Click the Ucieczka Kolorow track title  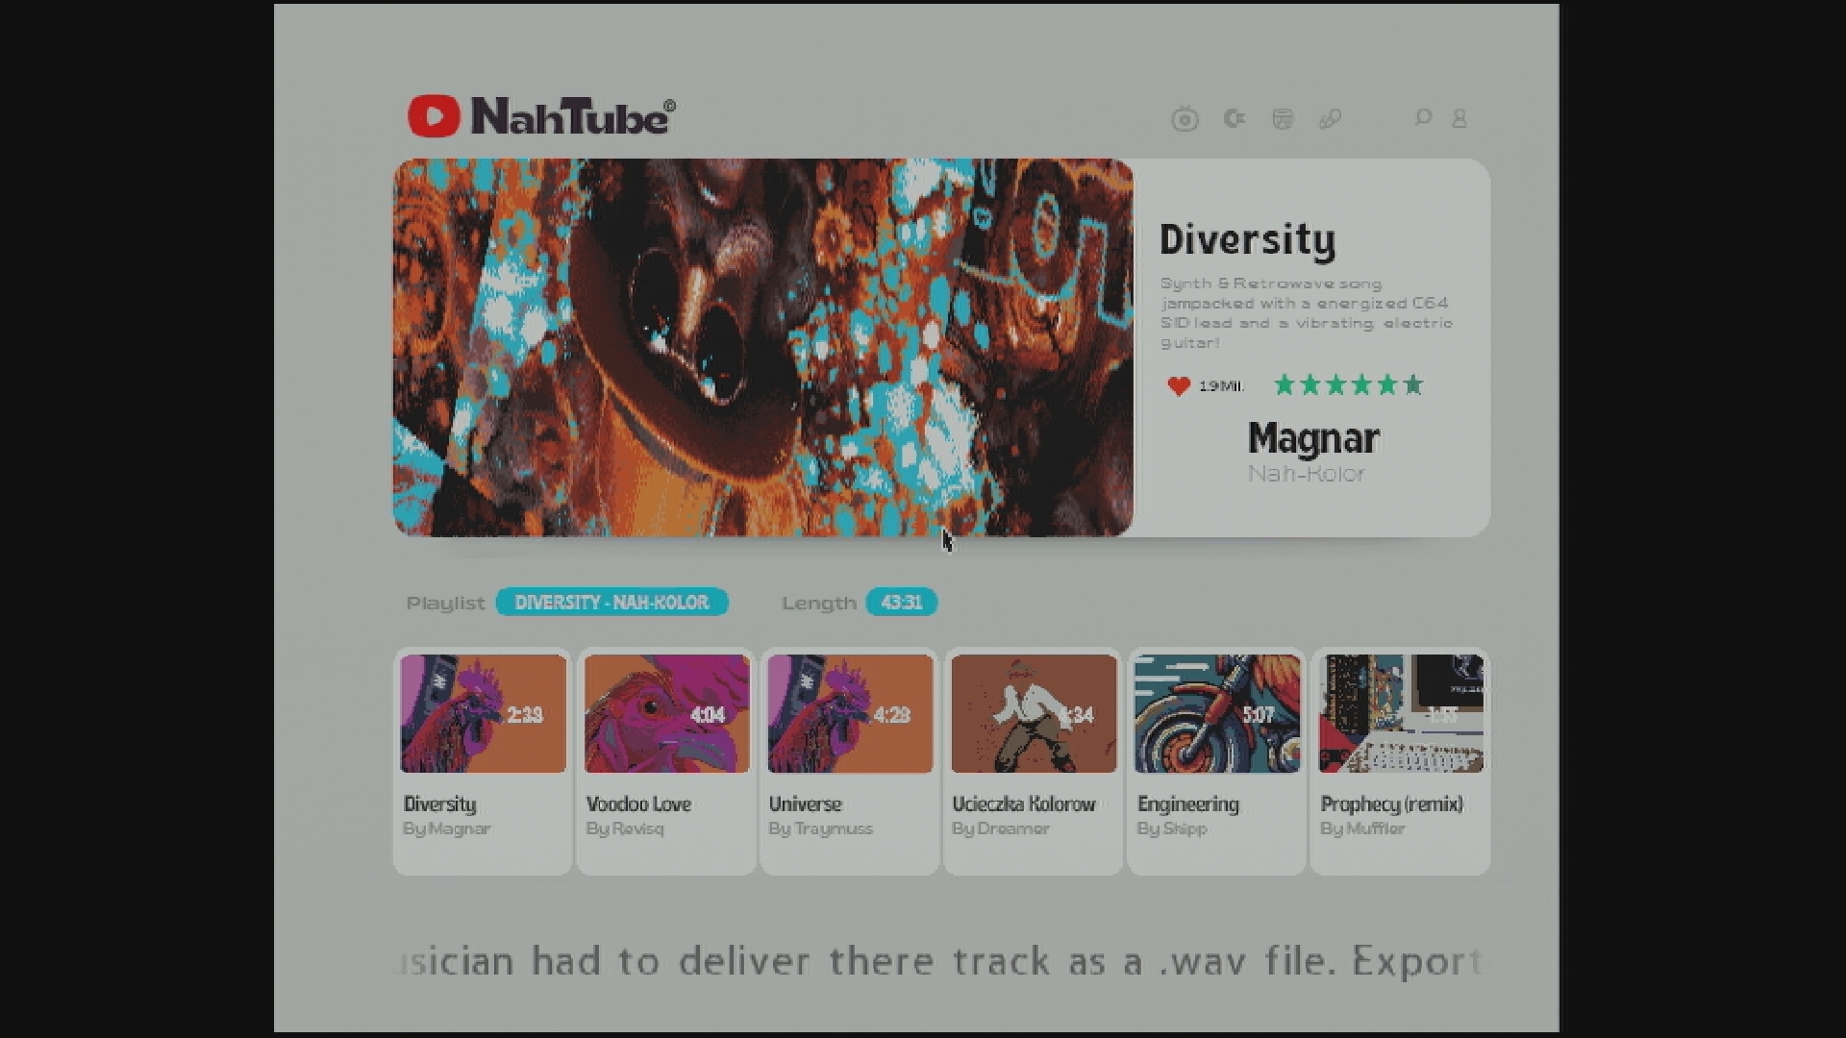pyautogui.click(x=1024, y=804)
